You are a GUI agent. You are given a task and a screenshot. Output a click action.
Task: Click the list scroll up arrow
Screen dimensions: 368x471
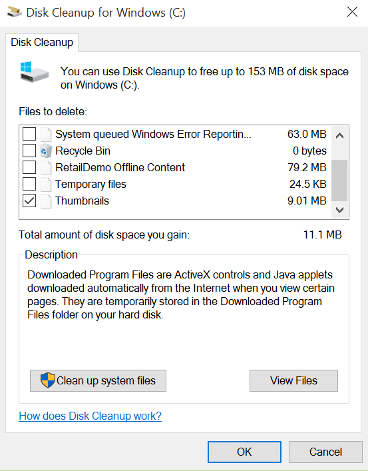(339, 136)
